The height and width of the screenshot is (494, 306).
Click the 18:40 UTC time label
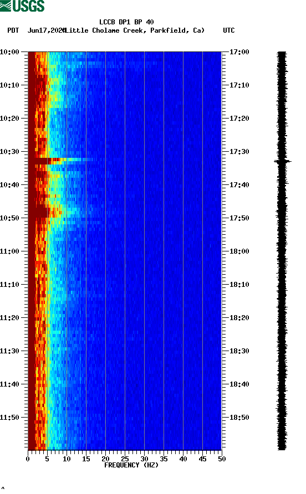[239, 384]
